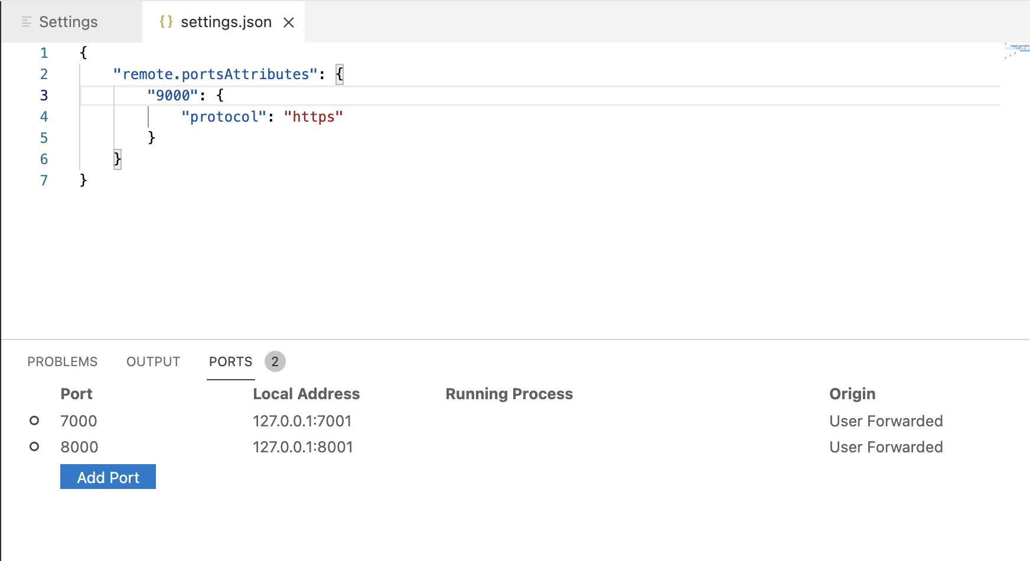
Task: Click line number 2 in the gutter
Action: [x=44, y=74]
